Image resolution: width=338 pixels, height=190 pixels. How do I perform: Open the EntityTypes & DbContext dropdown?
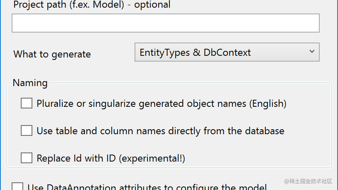[x=227, y=52]
